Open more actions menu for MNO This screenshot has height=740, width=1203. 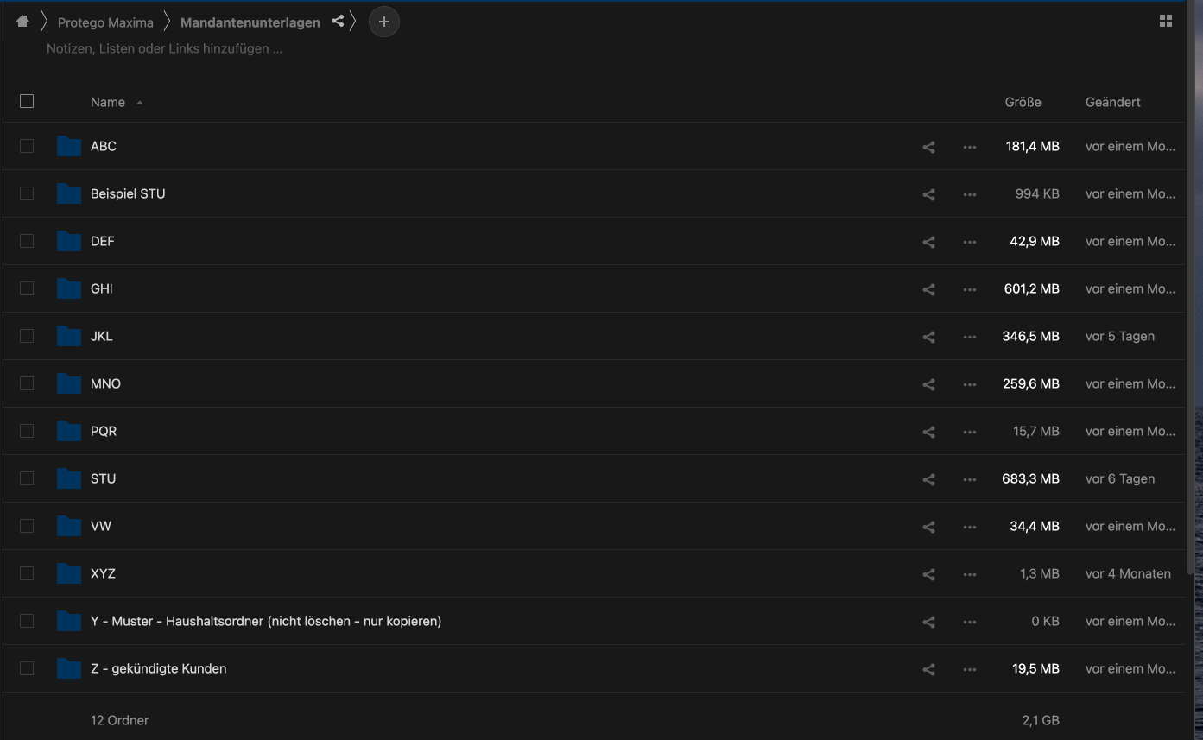tap(969, 384)
